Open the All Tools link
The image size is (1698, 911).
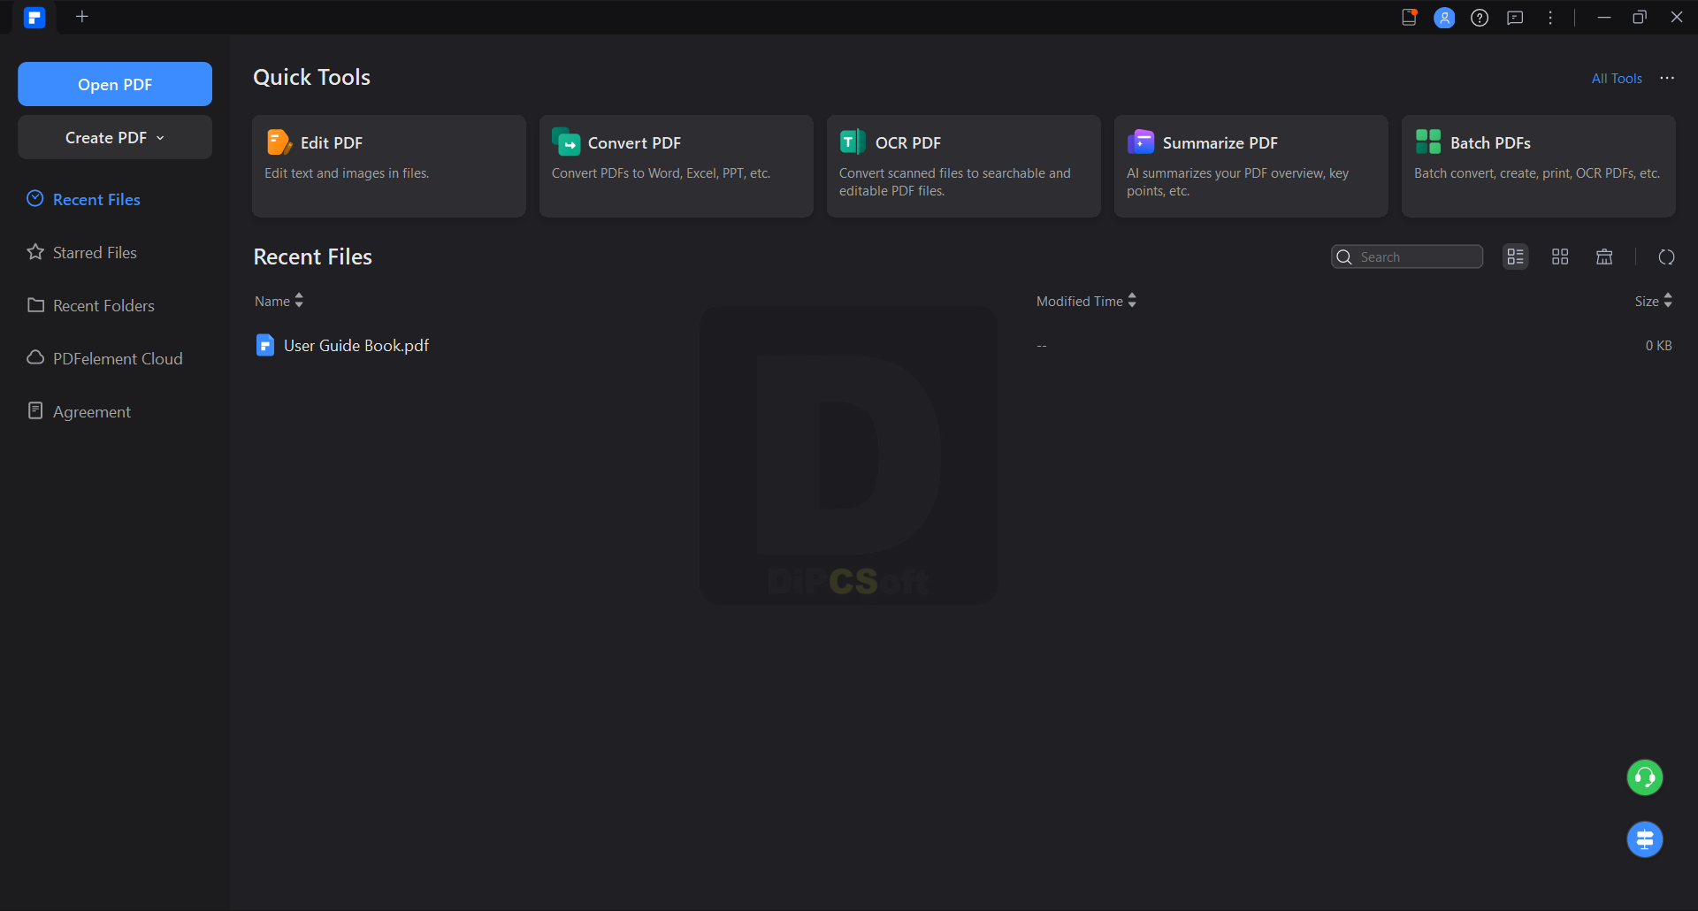(1617, 79)
